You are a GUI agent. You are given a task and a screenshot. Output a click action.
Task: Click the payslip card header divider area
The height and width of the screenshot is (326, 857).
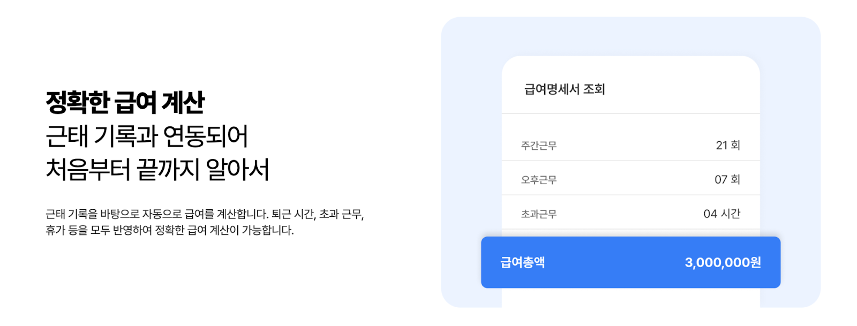(631, 112)
